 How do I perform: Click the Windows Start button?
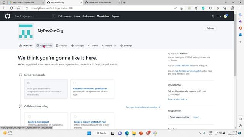click(x=89, y=133)
